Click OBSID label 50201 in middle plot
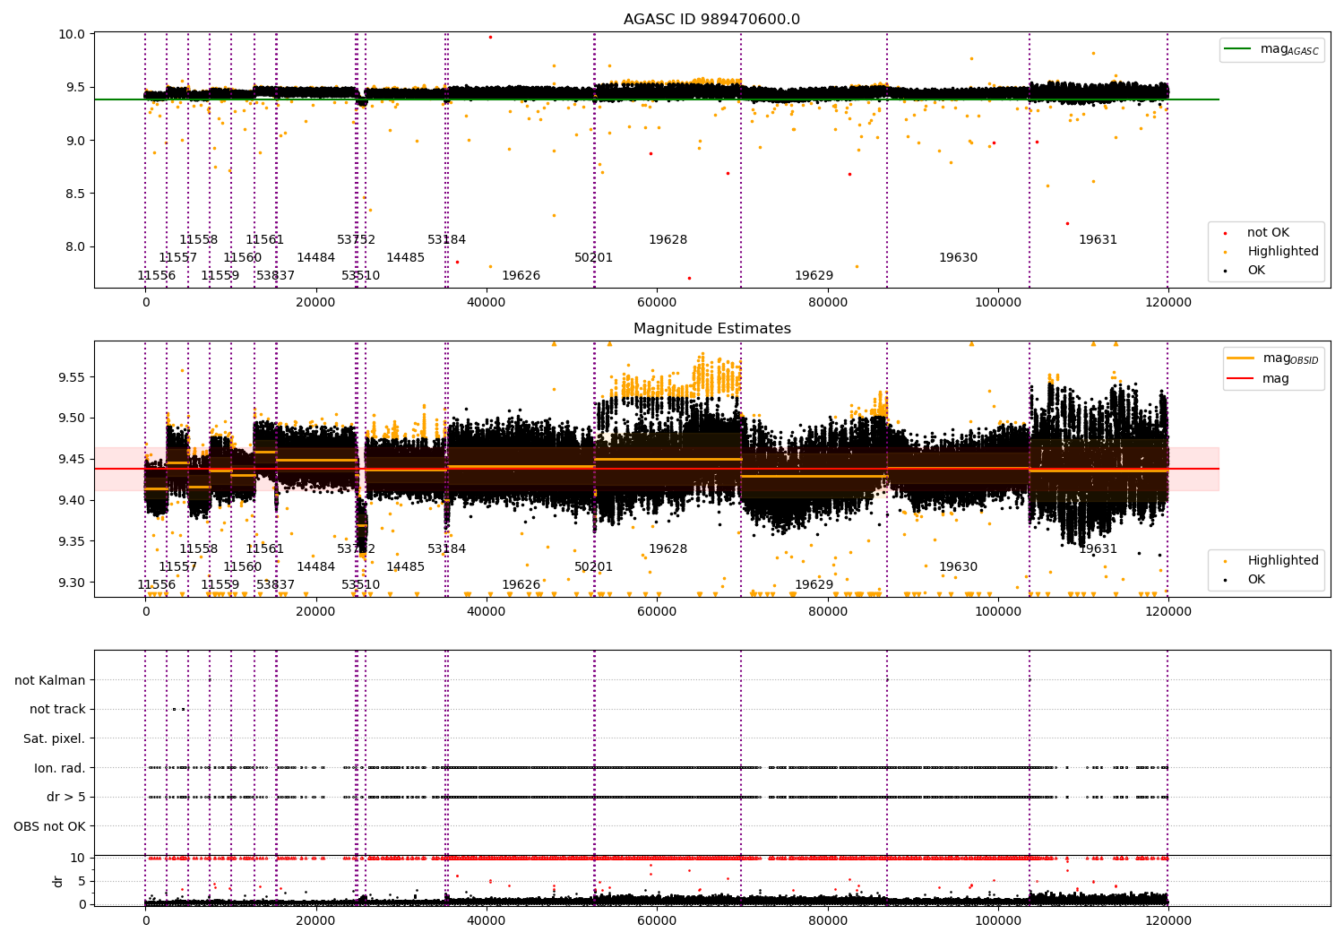The width and height of the screenshot is (1344, 941). [594, 567]
